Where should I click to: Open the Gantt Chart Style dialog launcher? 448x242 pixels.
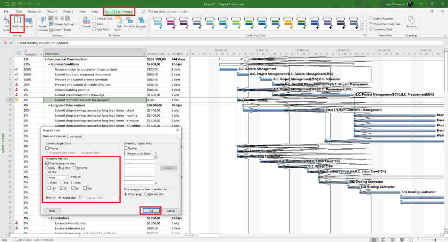click(365, 35)
